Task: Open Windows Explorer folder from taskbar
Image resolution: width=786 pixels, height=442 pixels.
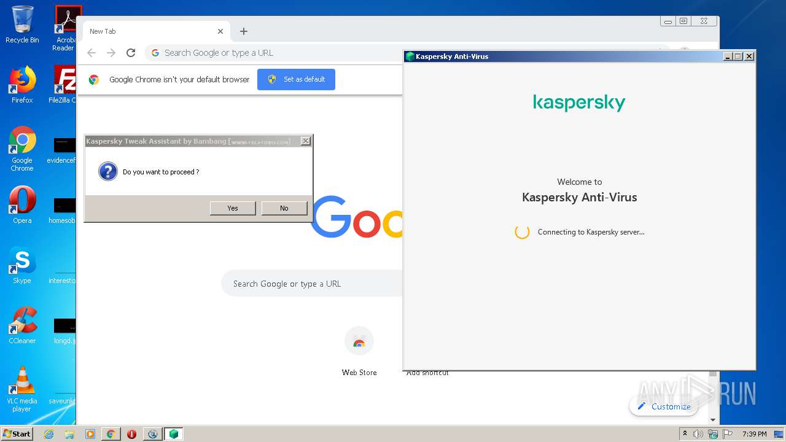Action: click(69, 434)
